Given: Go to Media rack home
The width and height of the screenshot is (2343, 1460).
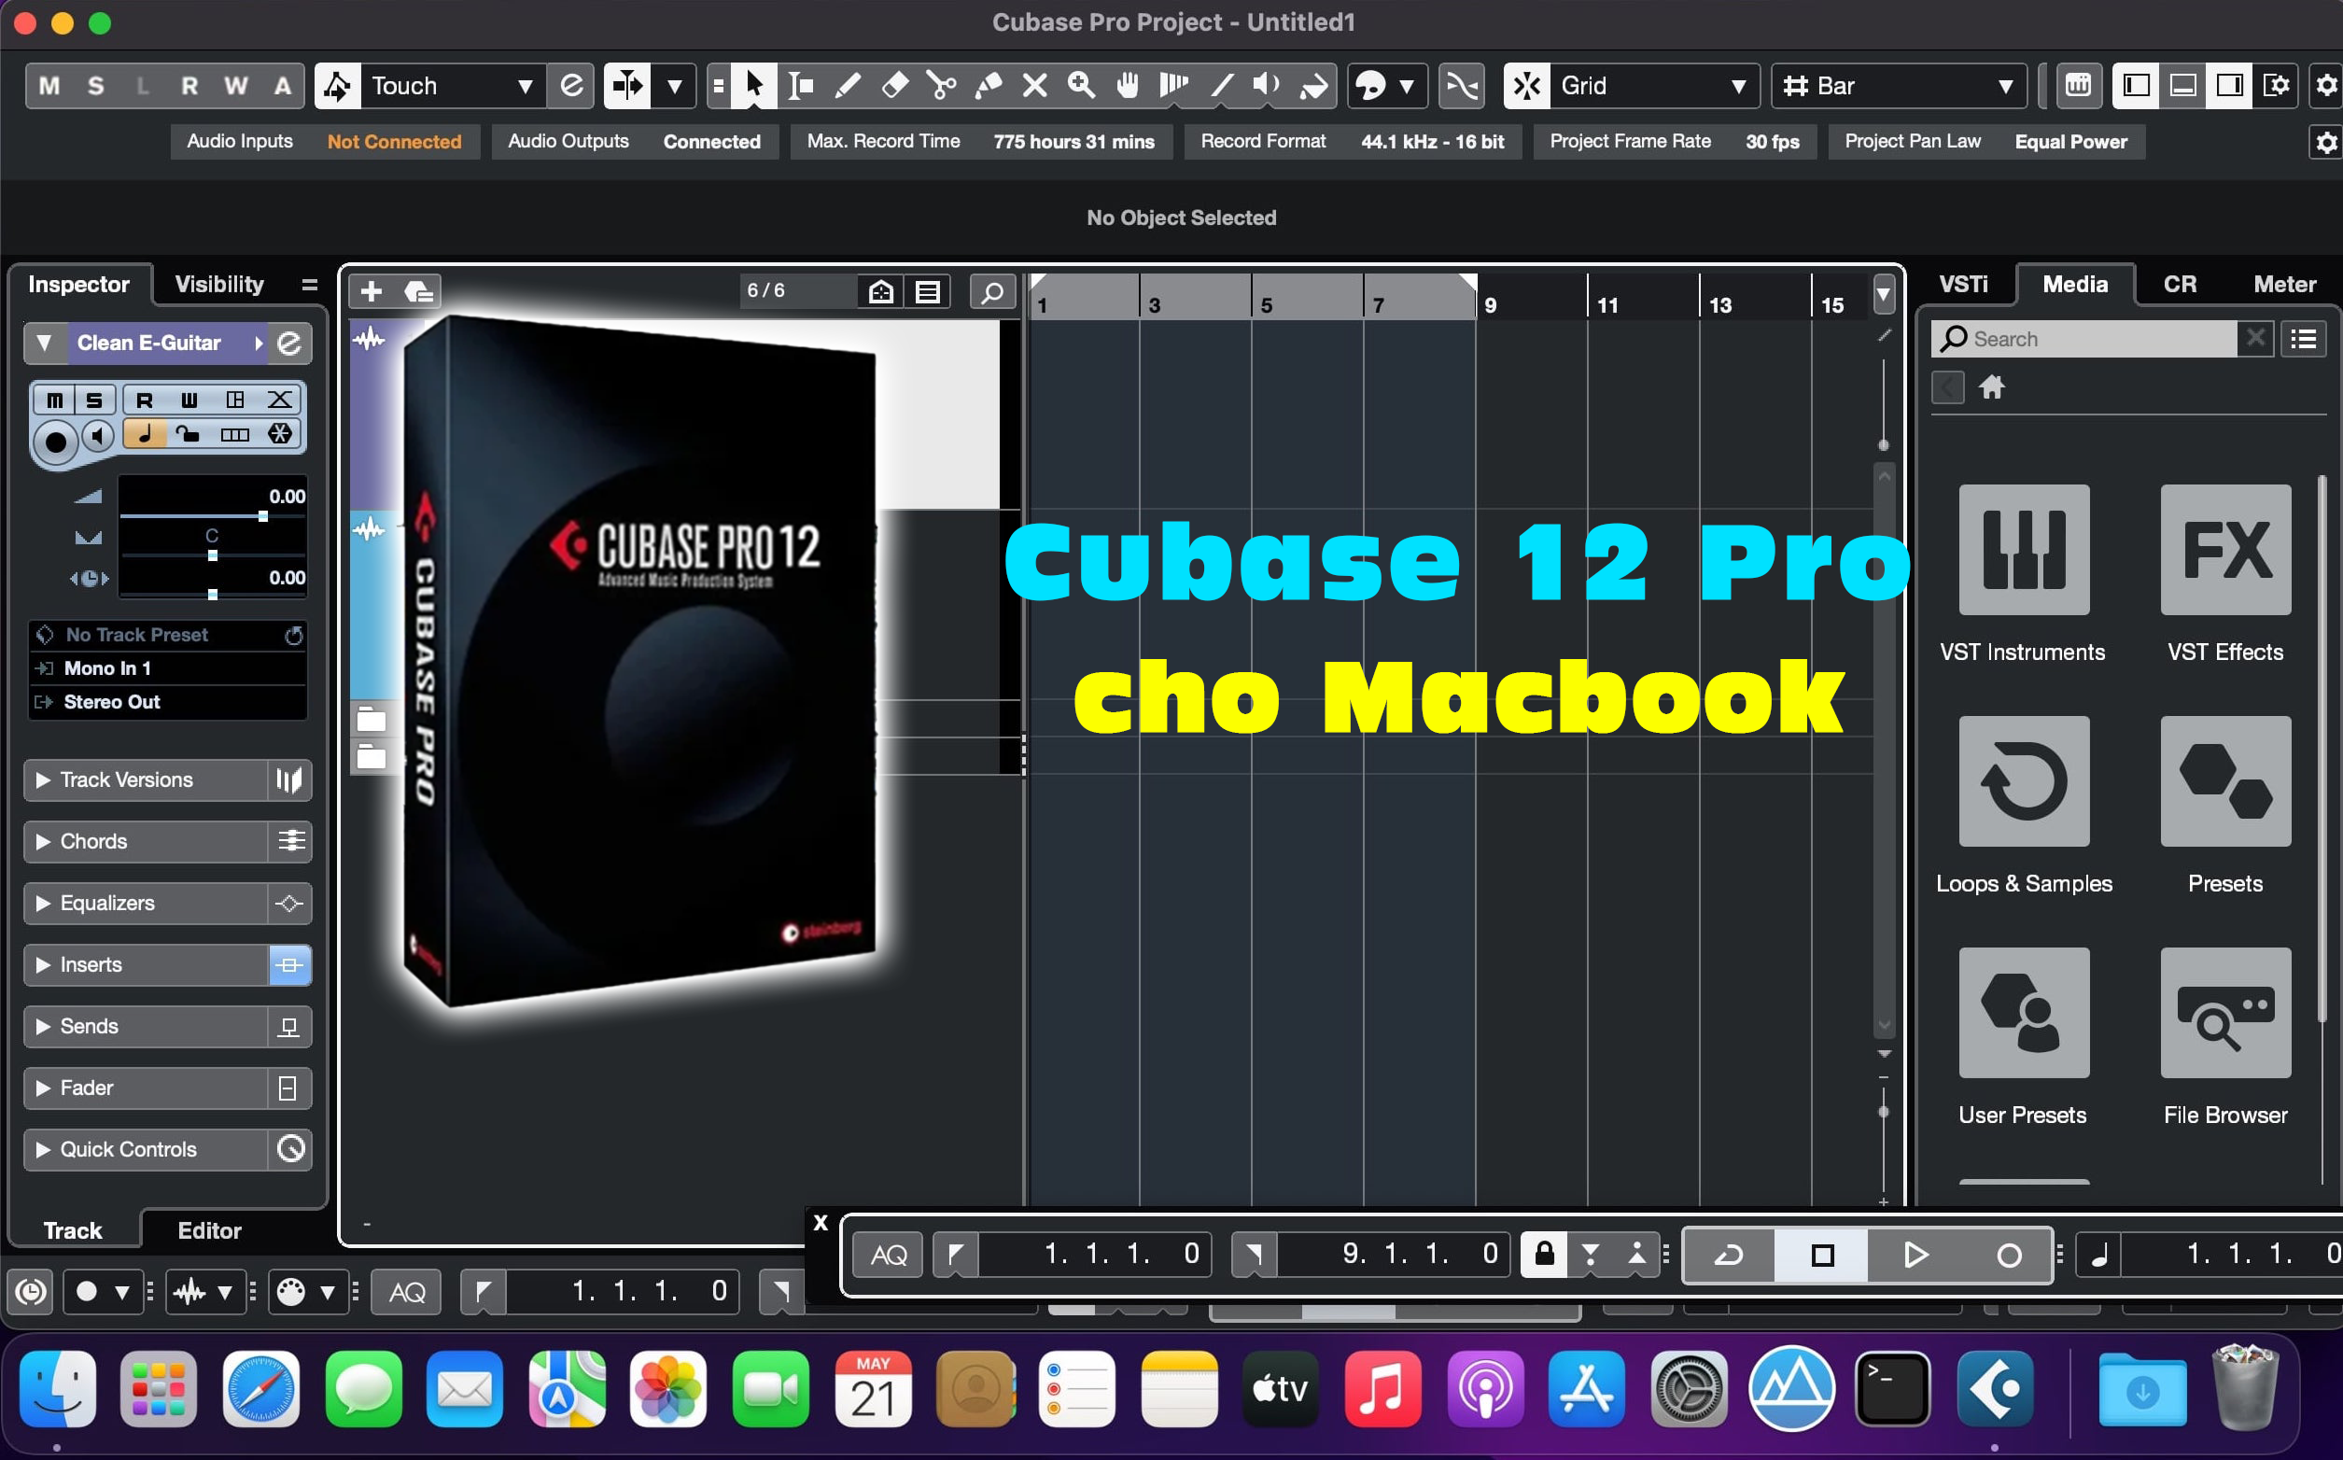Looking at the screenshot, I should (1992, 388).
